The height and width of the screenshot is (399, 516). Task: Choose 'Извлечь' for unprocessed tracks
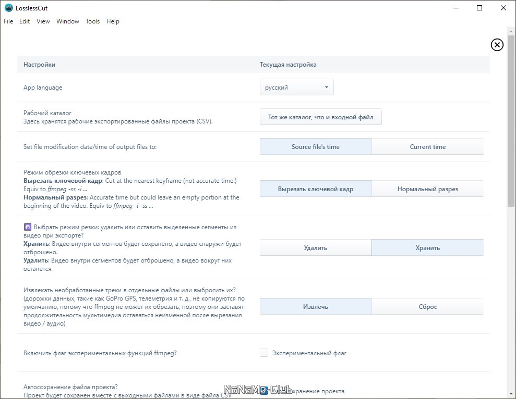(x=316, y=306)
